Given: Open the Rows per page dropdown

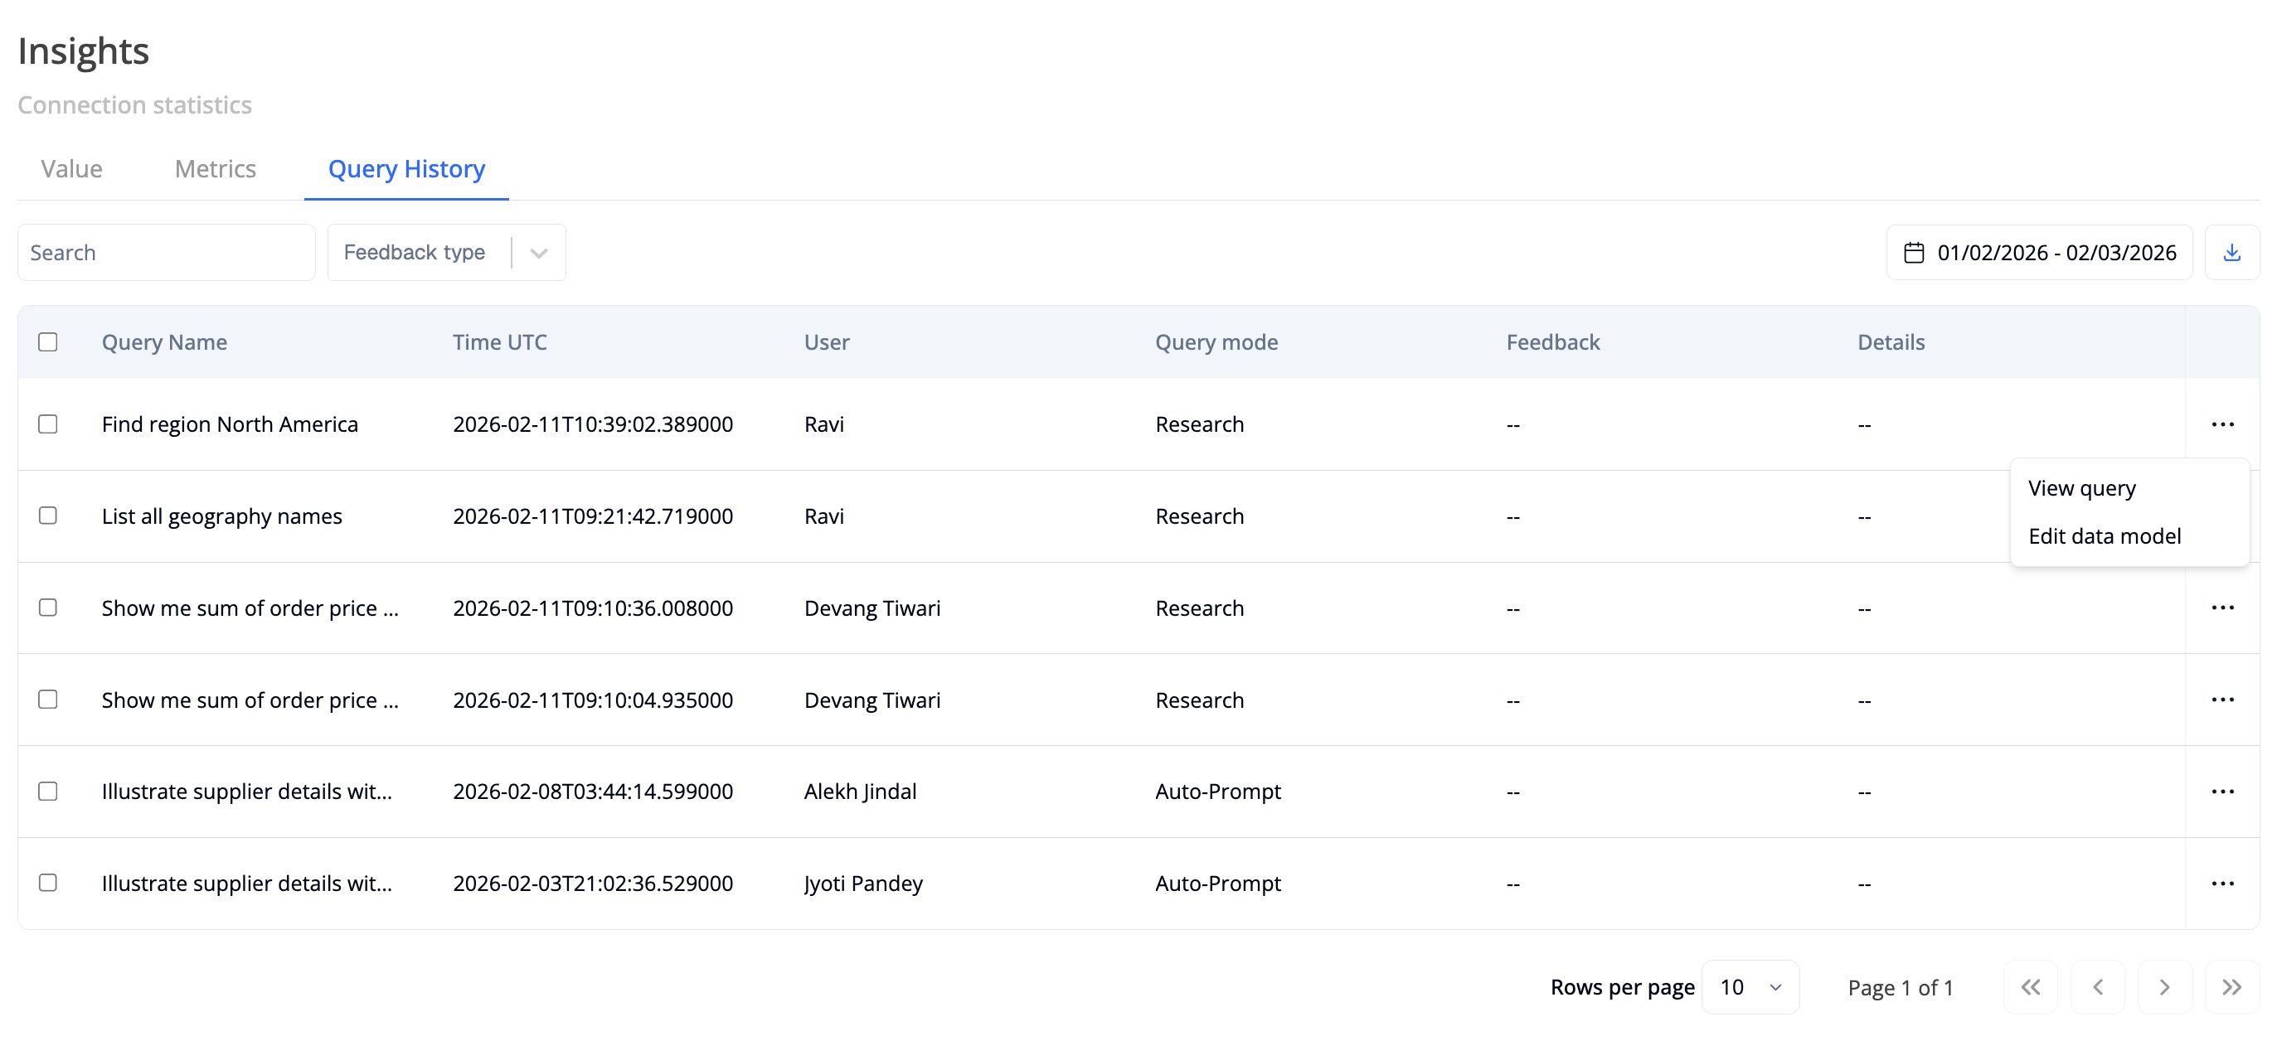Looking at the screenshot, I should (1750, 987).
